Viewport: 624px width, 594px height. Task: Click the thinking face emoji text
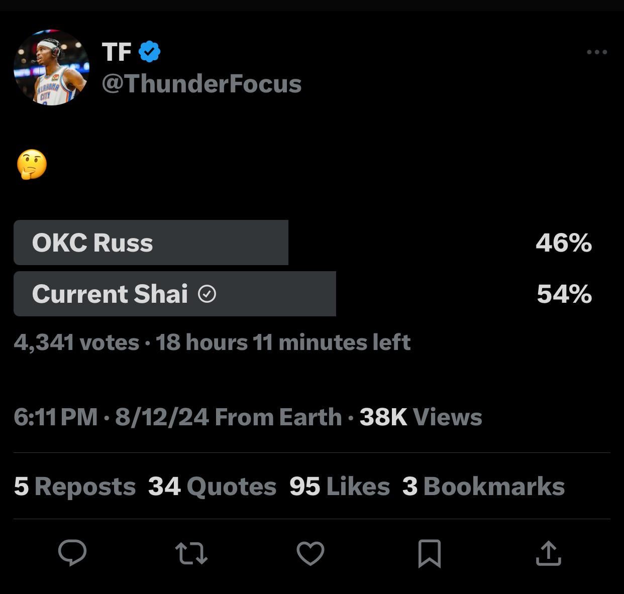(x=32, y=165)
